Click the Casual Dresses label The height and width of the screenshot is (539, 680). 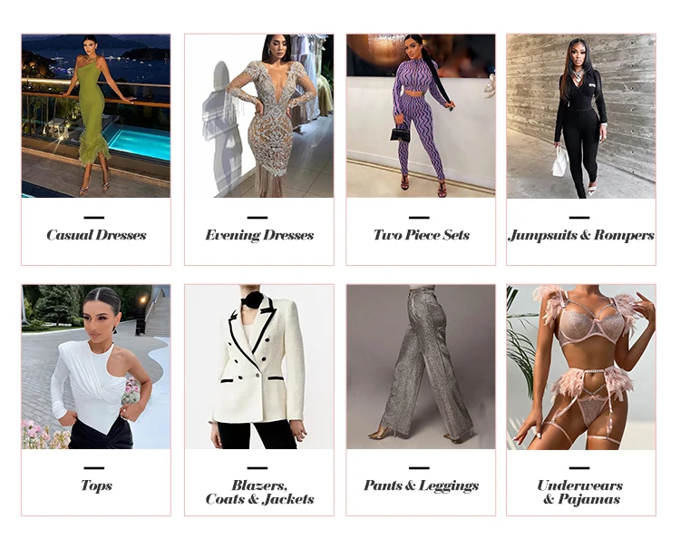(x=96, y=235)
